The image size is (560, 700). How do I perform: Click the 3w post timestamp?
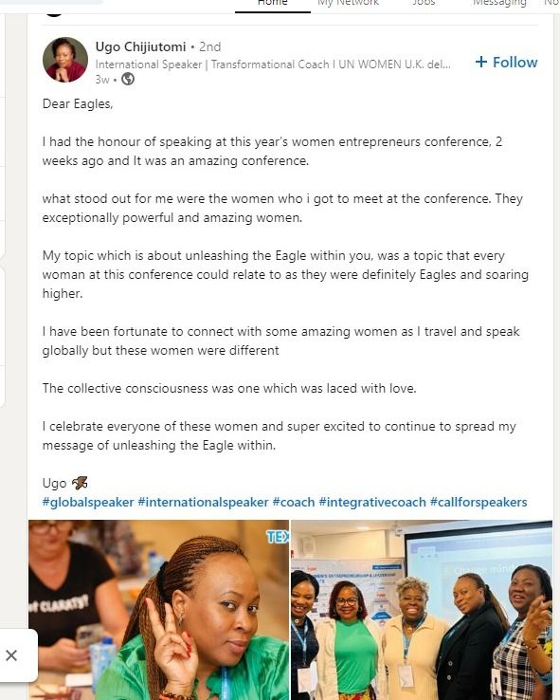tap(102, 80)
